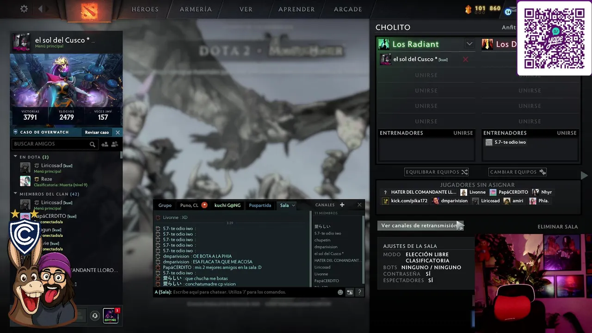Click the amiri unassigned player avatar
This screenshot has width=592, height=333.
[x=507, y=201]
